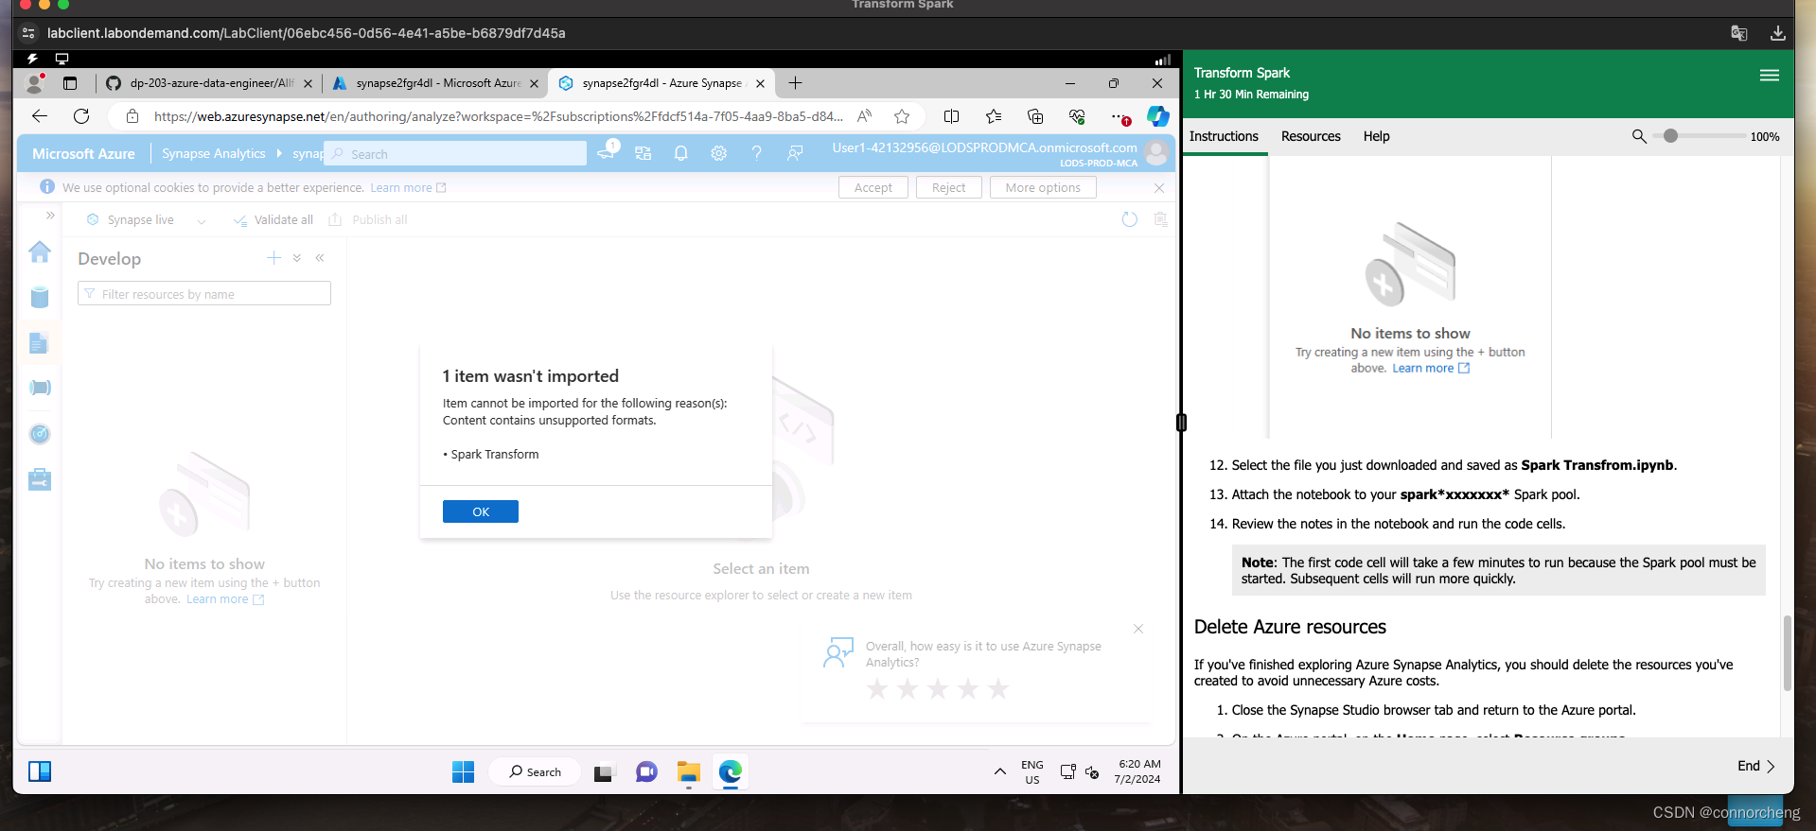Accept optional cookies
The image size is (1816, 831).
tap(873, 187)
